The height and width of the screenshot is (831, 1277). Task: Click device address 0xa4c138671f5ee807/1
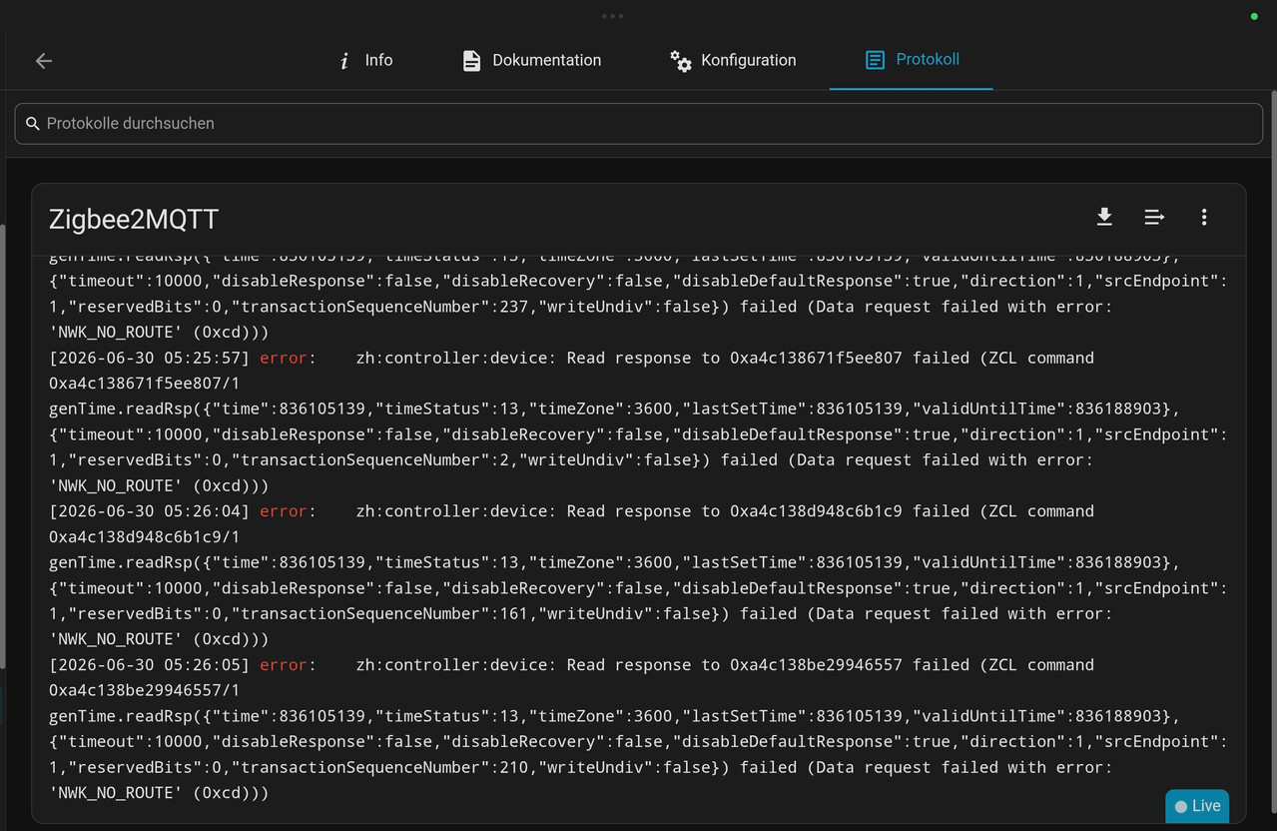(x=145, y=384)
